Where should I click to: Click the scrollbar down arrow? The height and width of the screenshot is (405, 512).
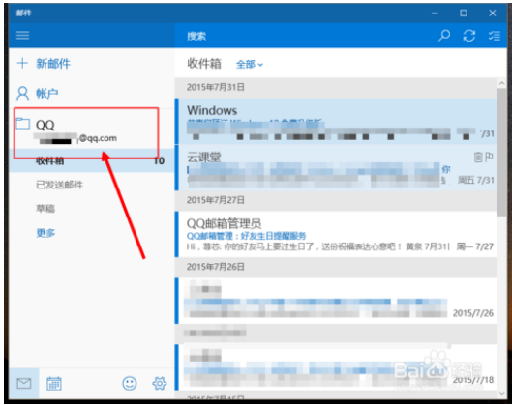pyautogui.click(x=501, y=394)
